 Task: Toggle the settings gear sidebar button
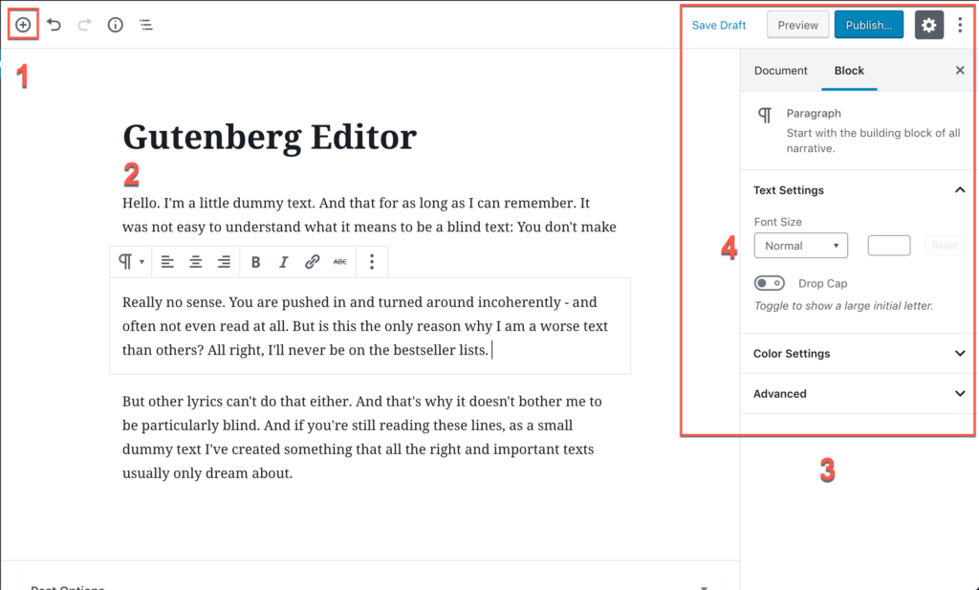point(929,25)
